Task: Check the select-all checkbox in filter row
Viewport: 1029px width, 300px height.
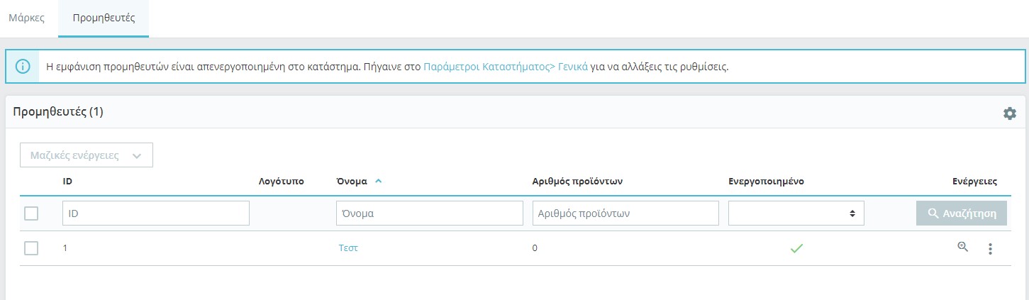Action: click(31, 213)
